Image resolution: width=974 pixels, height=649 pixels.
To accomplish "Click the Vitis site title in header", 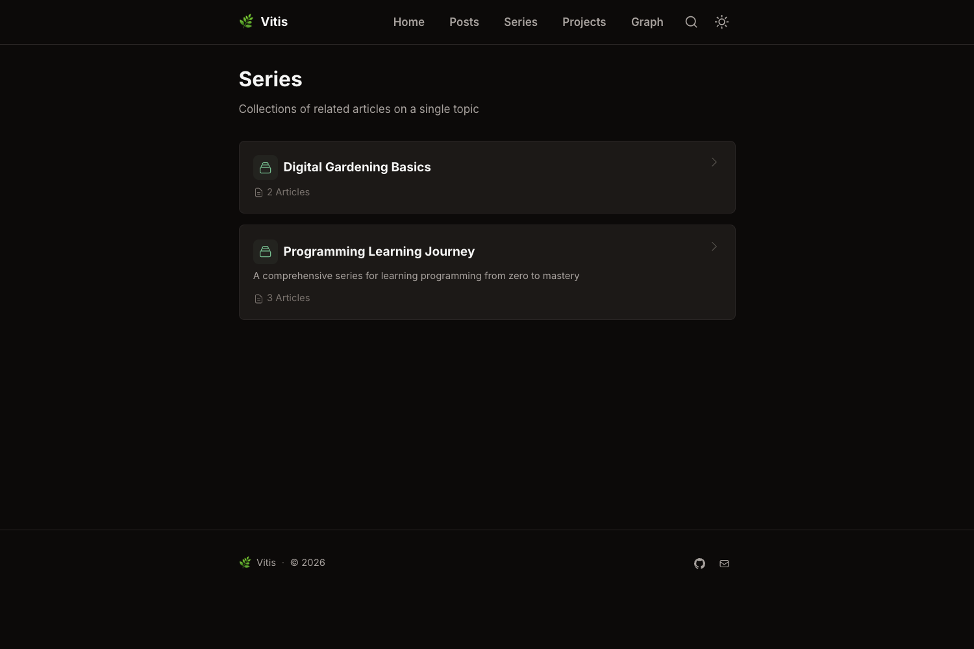I will (274, 21).
